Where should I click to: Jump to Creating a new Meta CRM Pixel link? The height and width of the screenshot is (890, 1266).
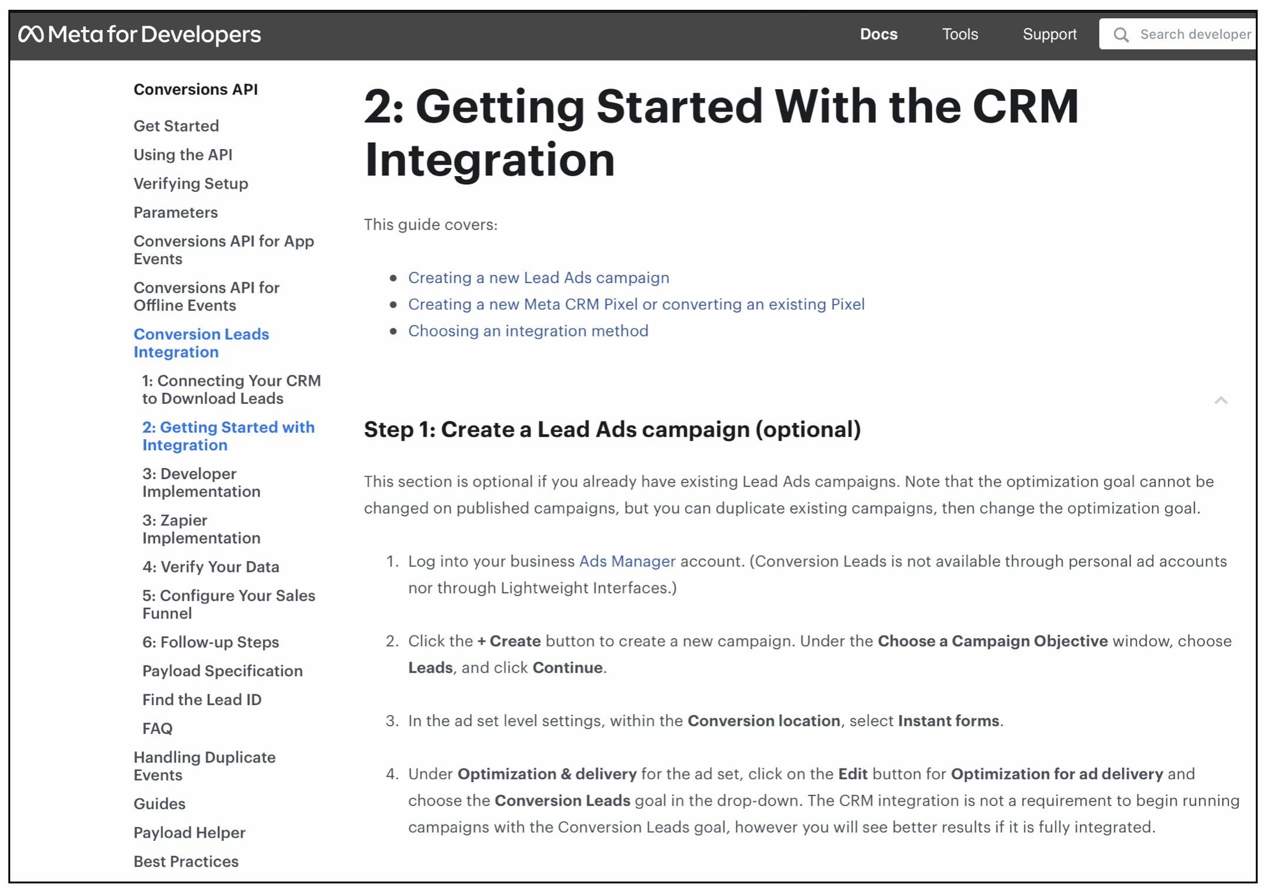(x=637, y=304)
